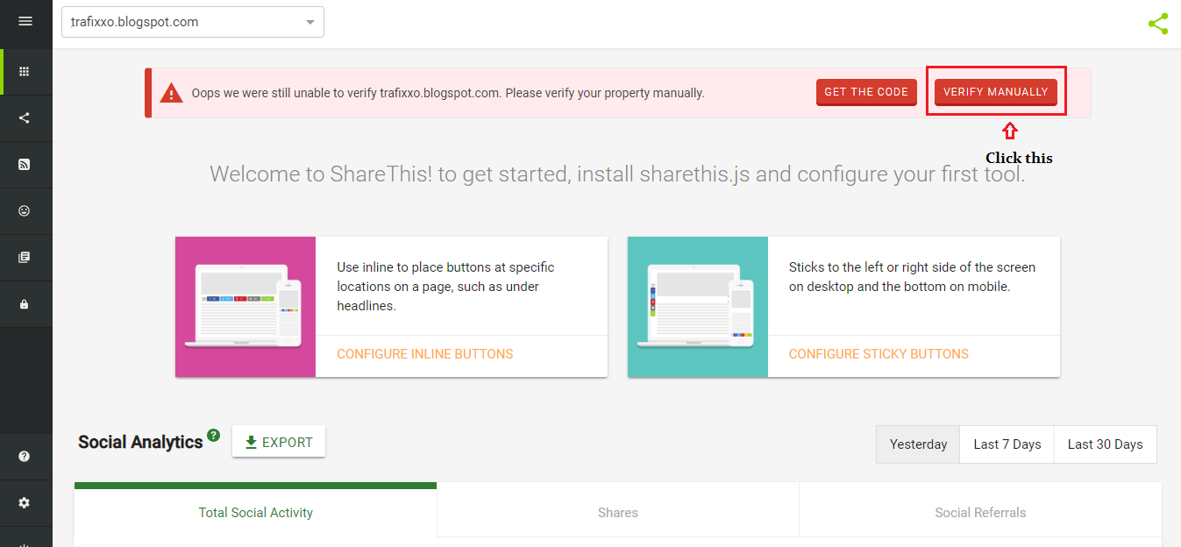Expand the property selector chevron
Viewport: 1181px width, 547px height.
pos(309,22)
